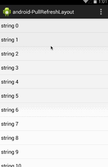Tap the Wi-Fi status icon
This screenshot has height=167, width=108.
click(x=86, y=2)
